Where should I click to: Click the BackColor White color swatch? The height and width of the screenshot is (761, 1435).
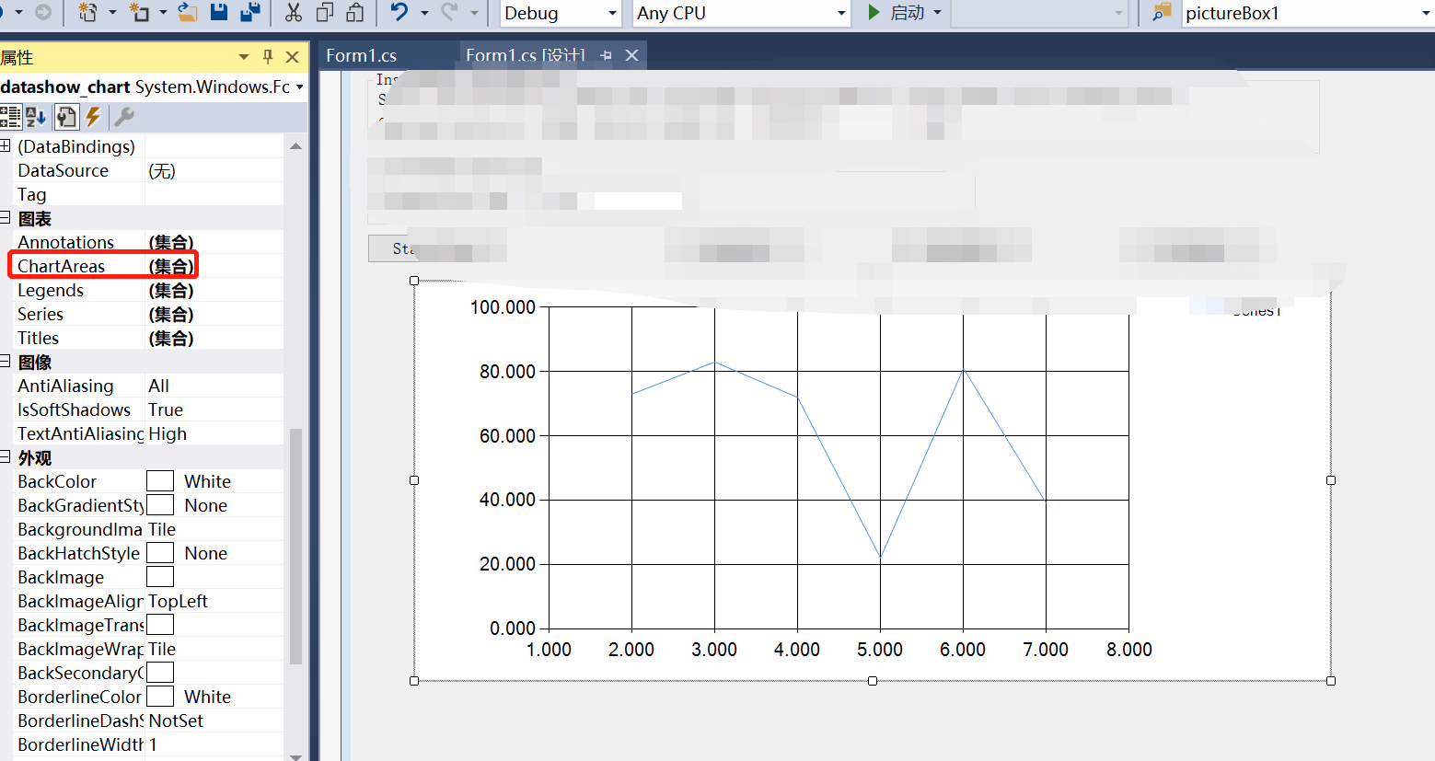pyautogui.click(x=161, y=480)
